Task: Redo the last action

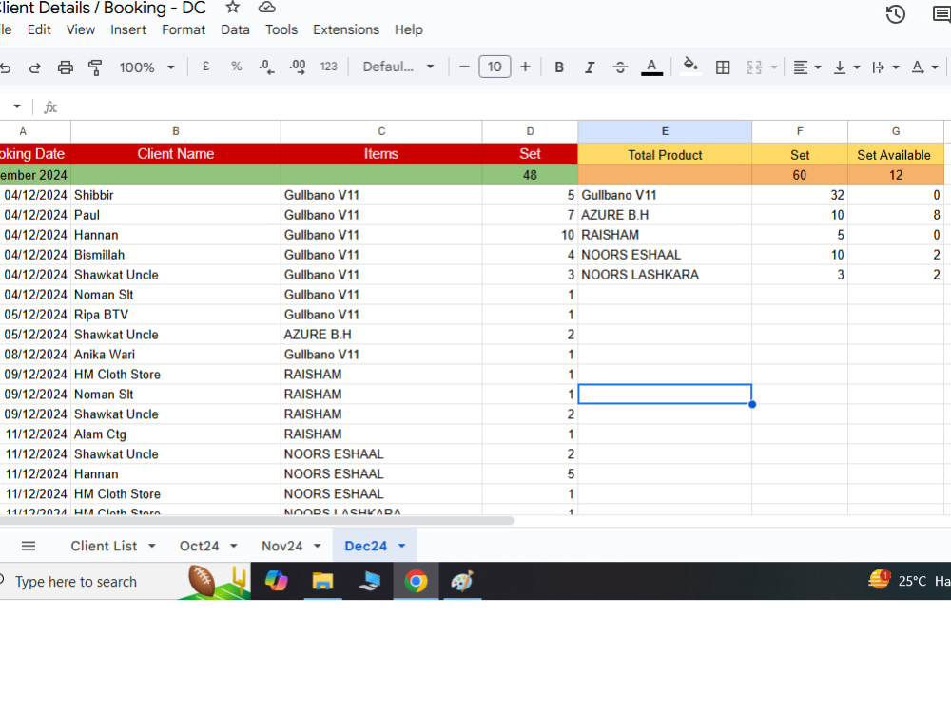Action: pyautogui.click(x=35, y=67)
